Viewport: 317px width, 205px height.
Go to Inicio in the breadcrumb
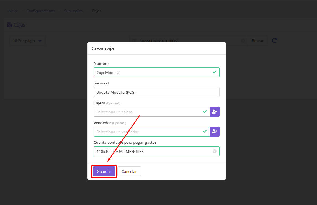click(x=12, y=11)
